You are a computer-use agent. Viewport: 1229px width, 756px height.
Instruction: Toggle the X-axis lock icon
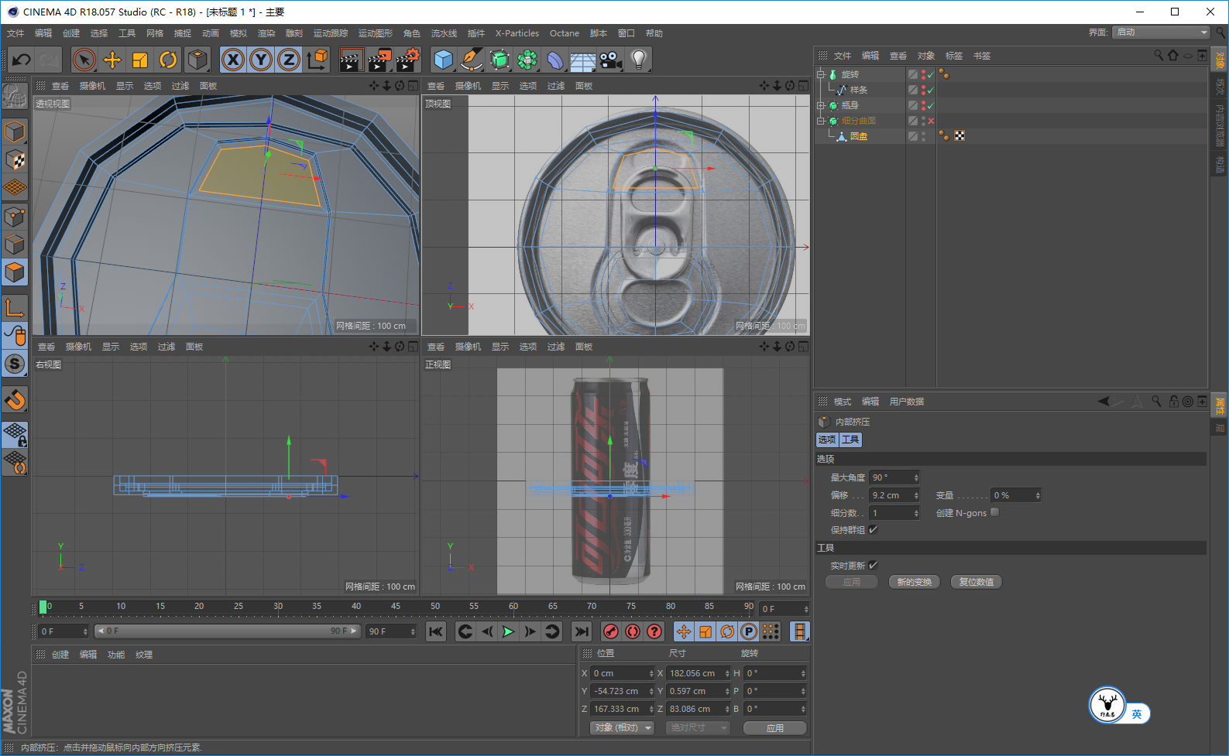(x=233, y=60)
